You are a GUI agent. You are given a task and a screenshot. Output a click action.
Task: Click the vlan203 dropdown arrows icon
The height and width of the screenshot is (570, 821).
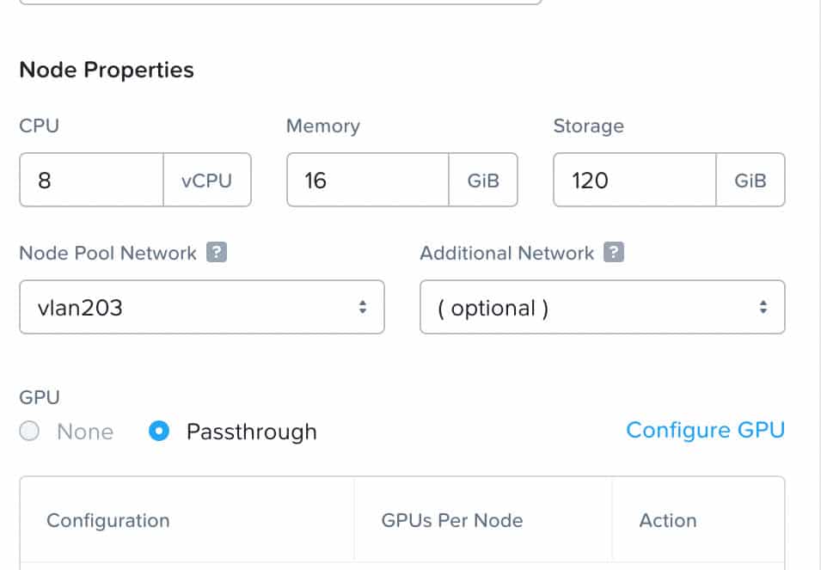click(362, 307)
